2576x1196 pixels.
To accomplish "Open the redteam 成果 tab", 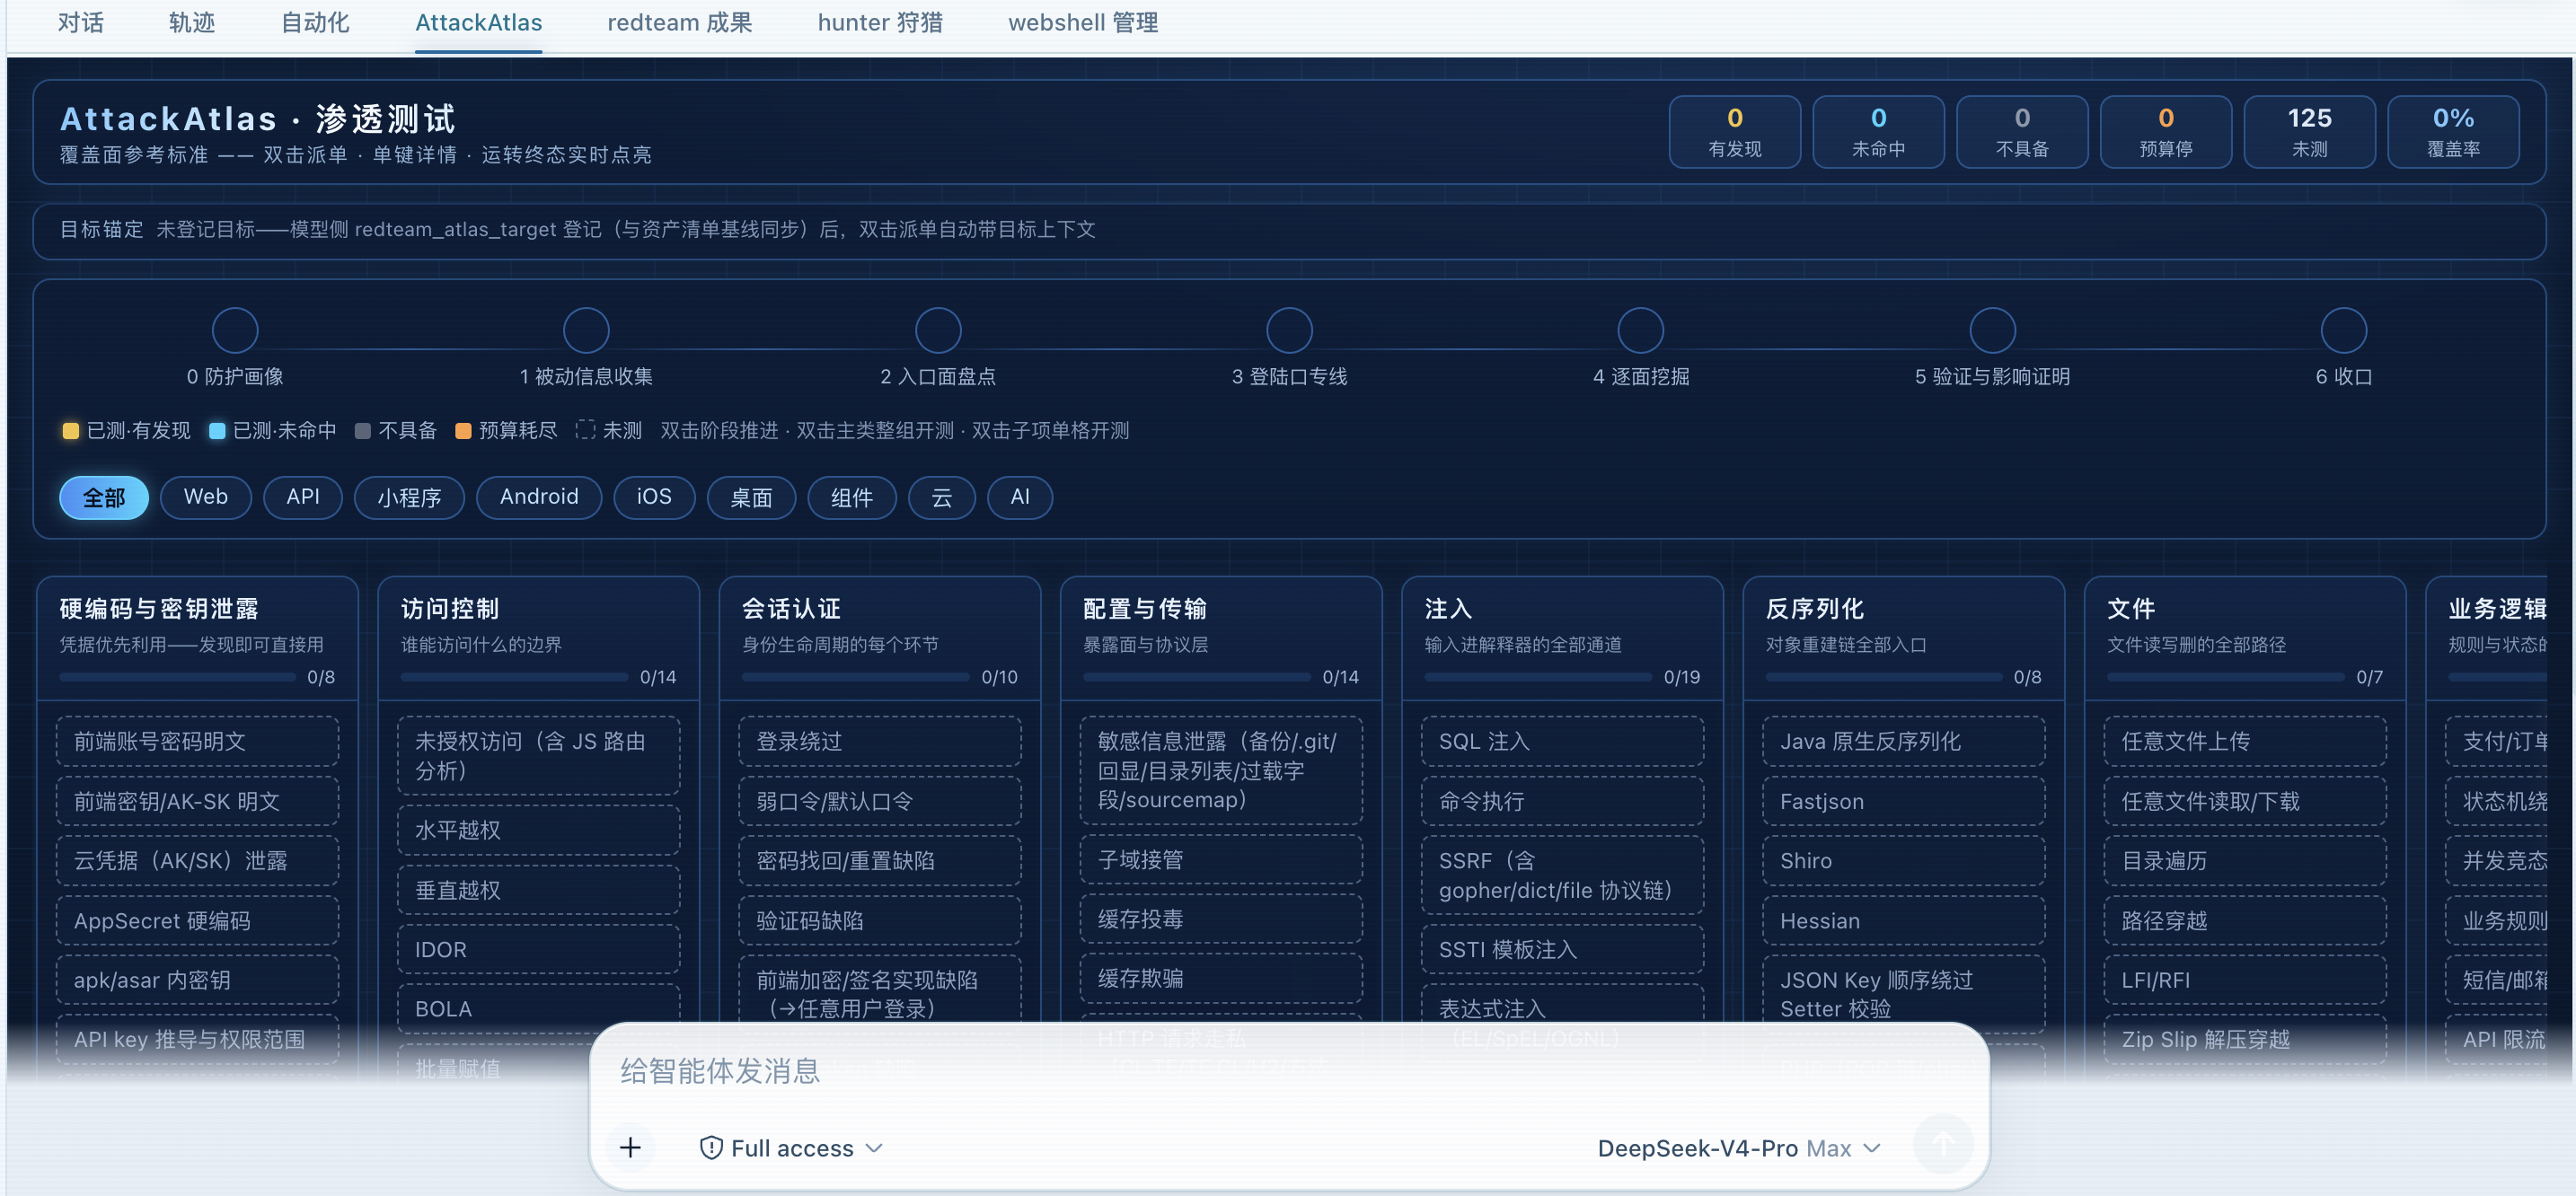I will pyautogui.click(x=680, y=22).
